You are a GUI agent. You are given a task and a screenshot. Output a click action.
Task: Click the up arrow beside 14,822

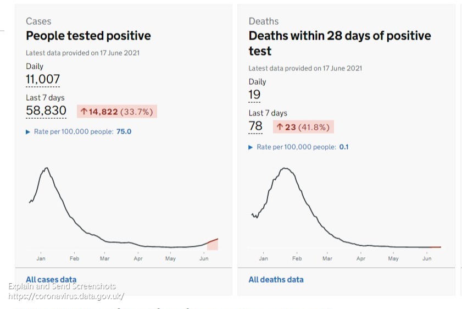coord(84,112)
